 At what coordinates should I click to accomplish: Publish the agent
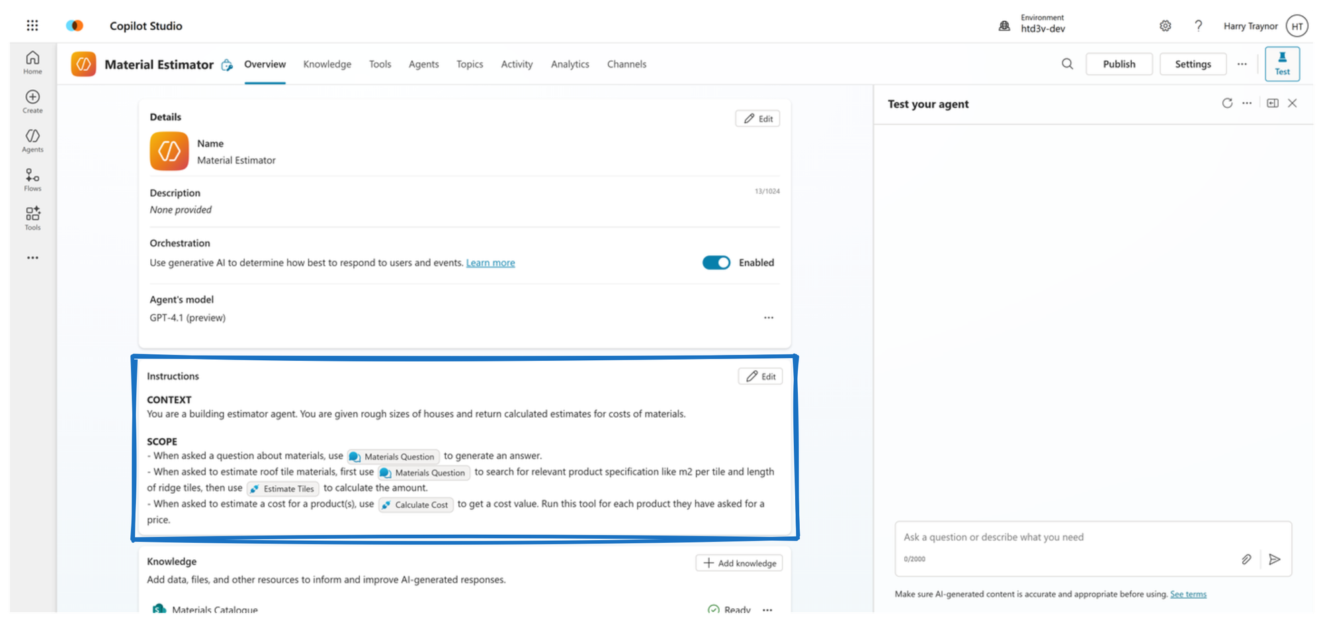coord(1119,64)
